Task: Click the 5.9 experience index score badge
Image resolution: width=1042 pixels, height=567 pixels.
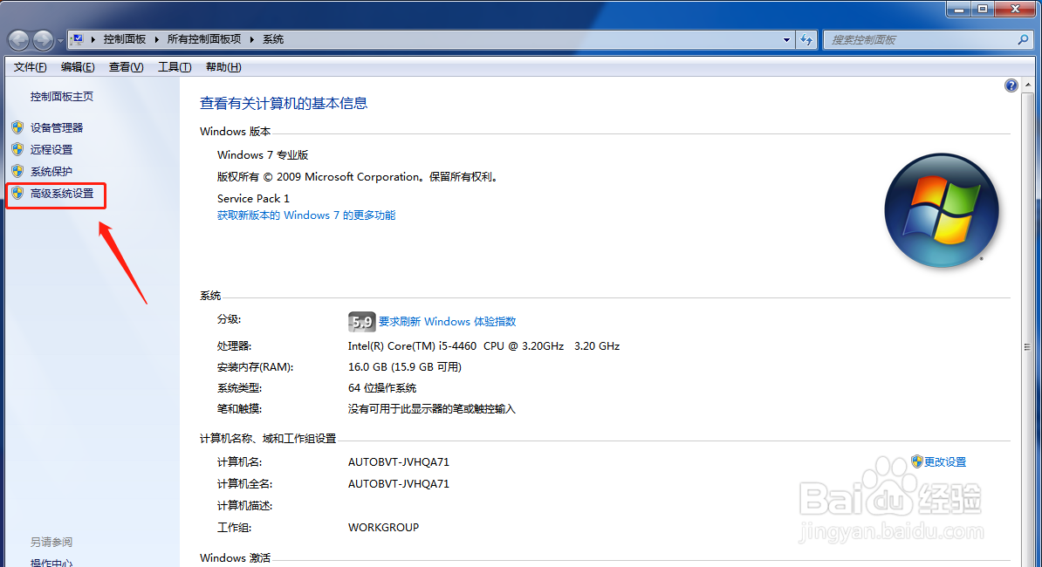Action: pos(361,322)
